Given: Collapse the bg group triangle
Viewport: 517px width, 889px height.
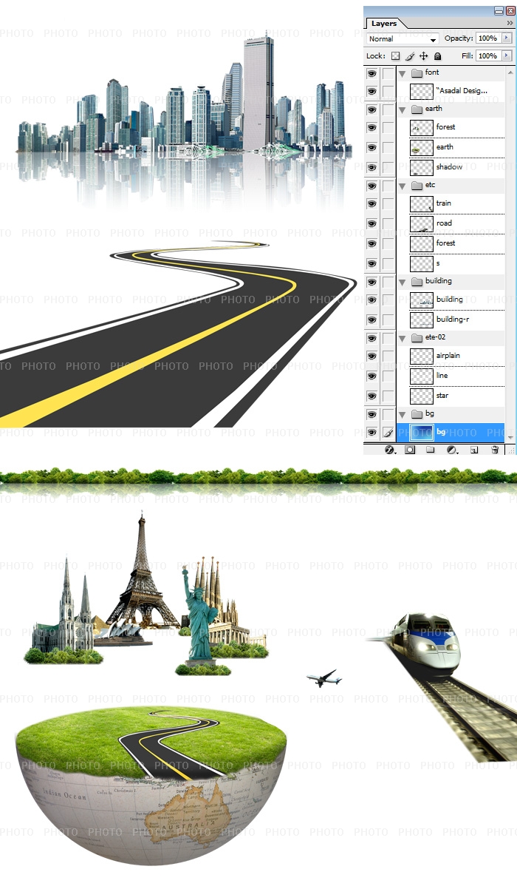Looking at the screenshot, I should coord(403,414).
